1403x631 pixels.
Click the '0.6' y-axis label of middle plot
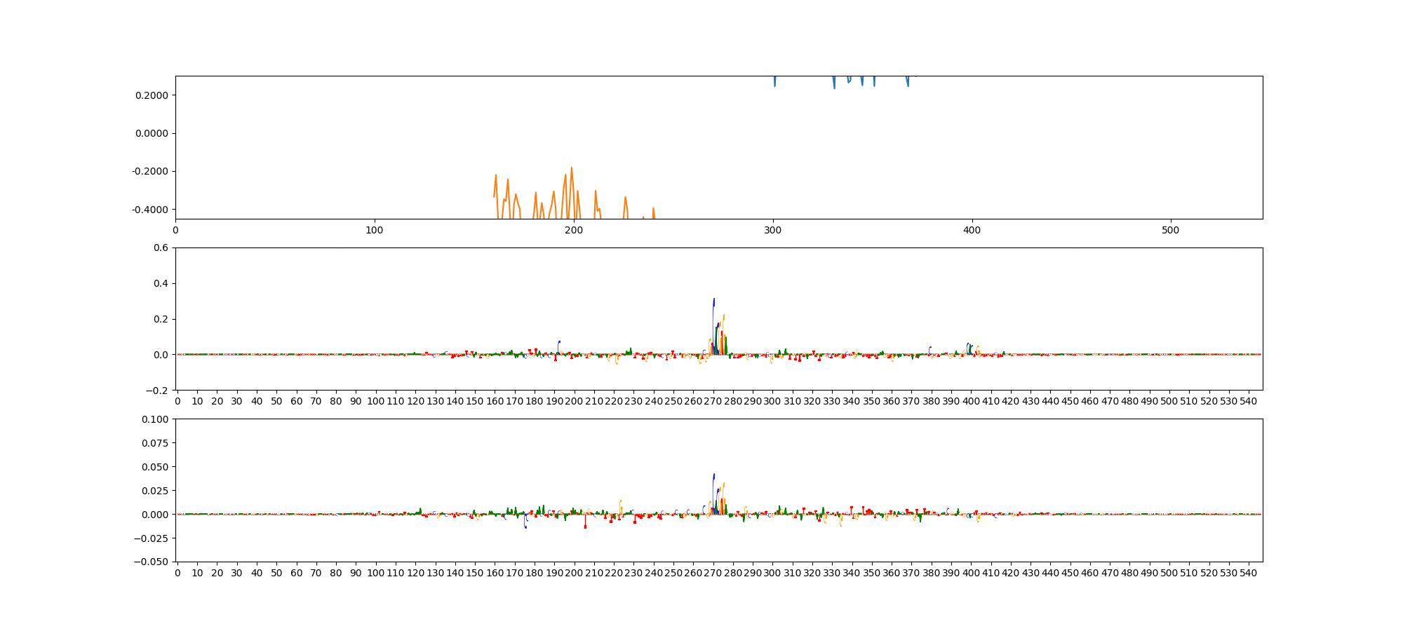click(161, 247)
